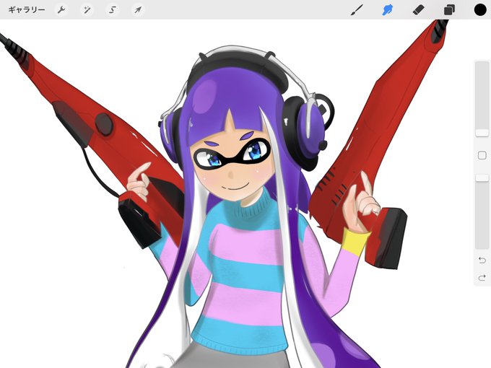Screen dimensions: 491x368
Task: Click the brush opacity slider handle
Action: pos(482,178)
